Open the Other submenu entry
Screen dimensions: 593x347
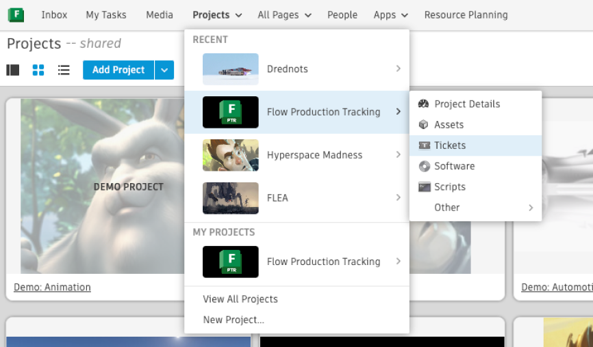point(476,208)
